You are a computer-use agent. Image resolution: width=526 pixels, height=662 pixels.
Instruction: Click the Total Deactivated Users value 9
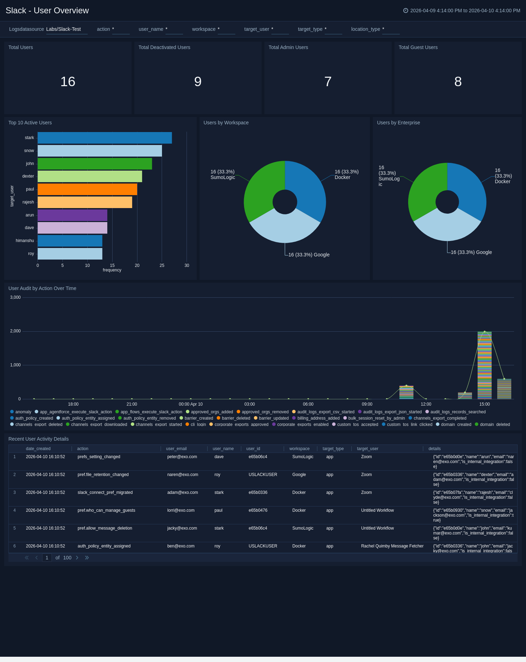[198, 82]
